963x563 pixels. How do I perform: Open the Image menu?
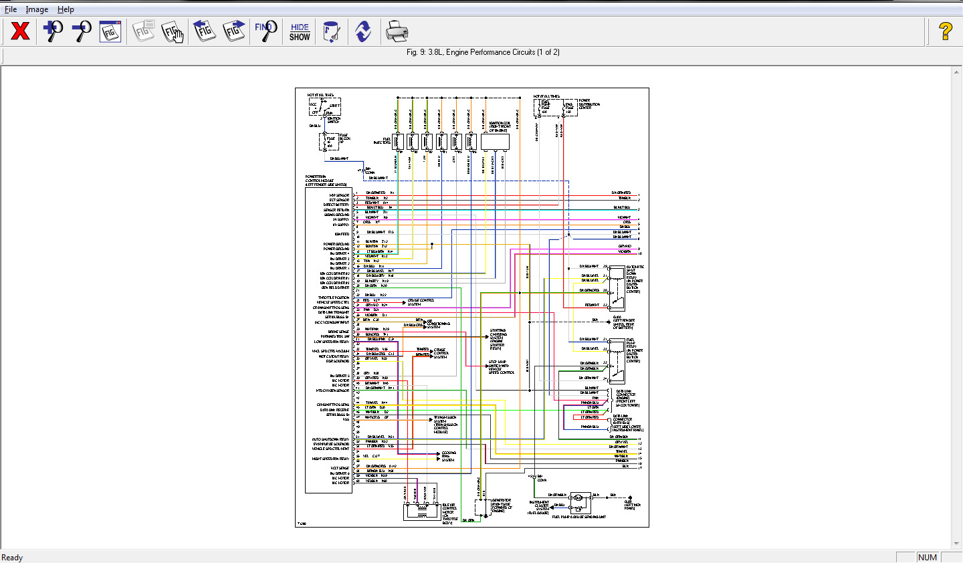37,9
